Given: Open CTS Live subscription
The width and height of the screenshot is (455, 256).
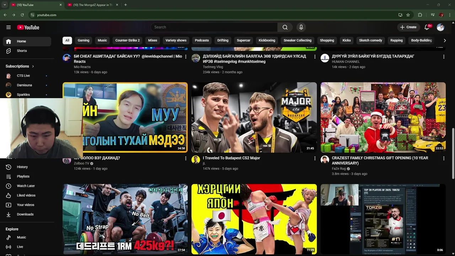Looking at the screenshot, I should click(x=27, y=76).
